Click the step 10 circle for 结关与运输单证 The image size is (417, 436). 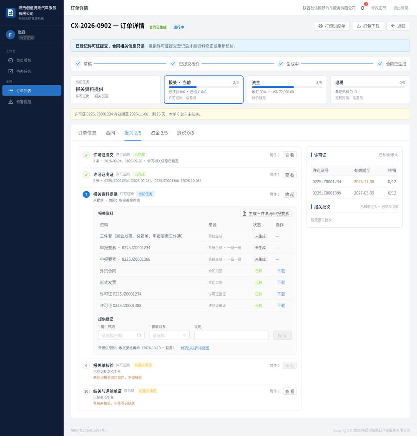click(x=86, y=391)
